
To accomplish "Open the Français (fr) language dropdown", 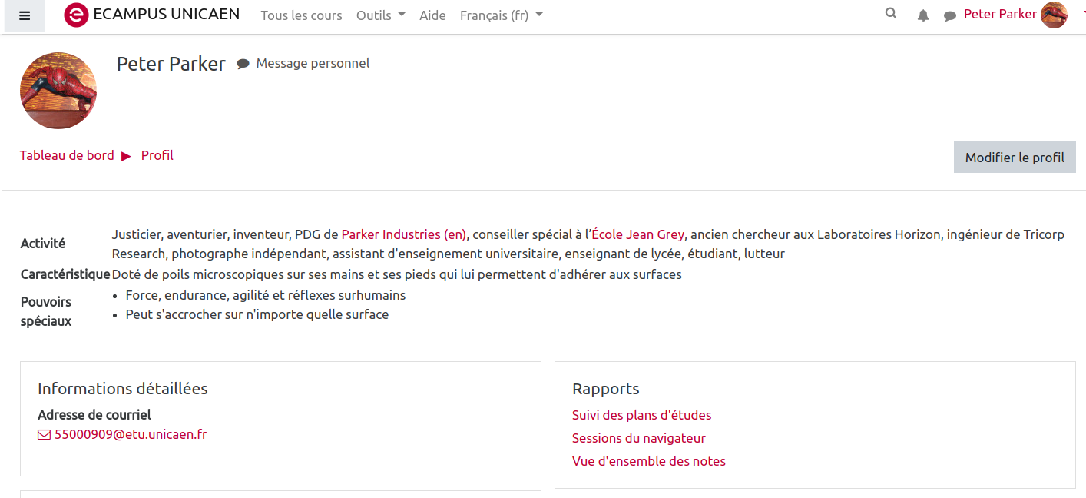I will click(501, 15).
